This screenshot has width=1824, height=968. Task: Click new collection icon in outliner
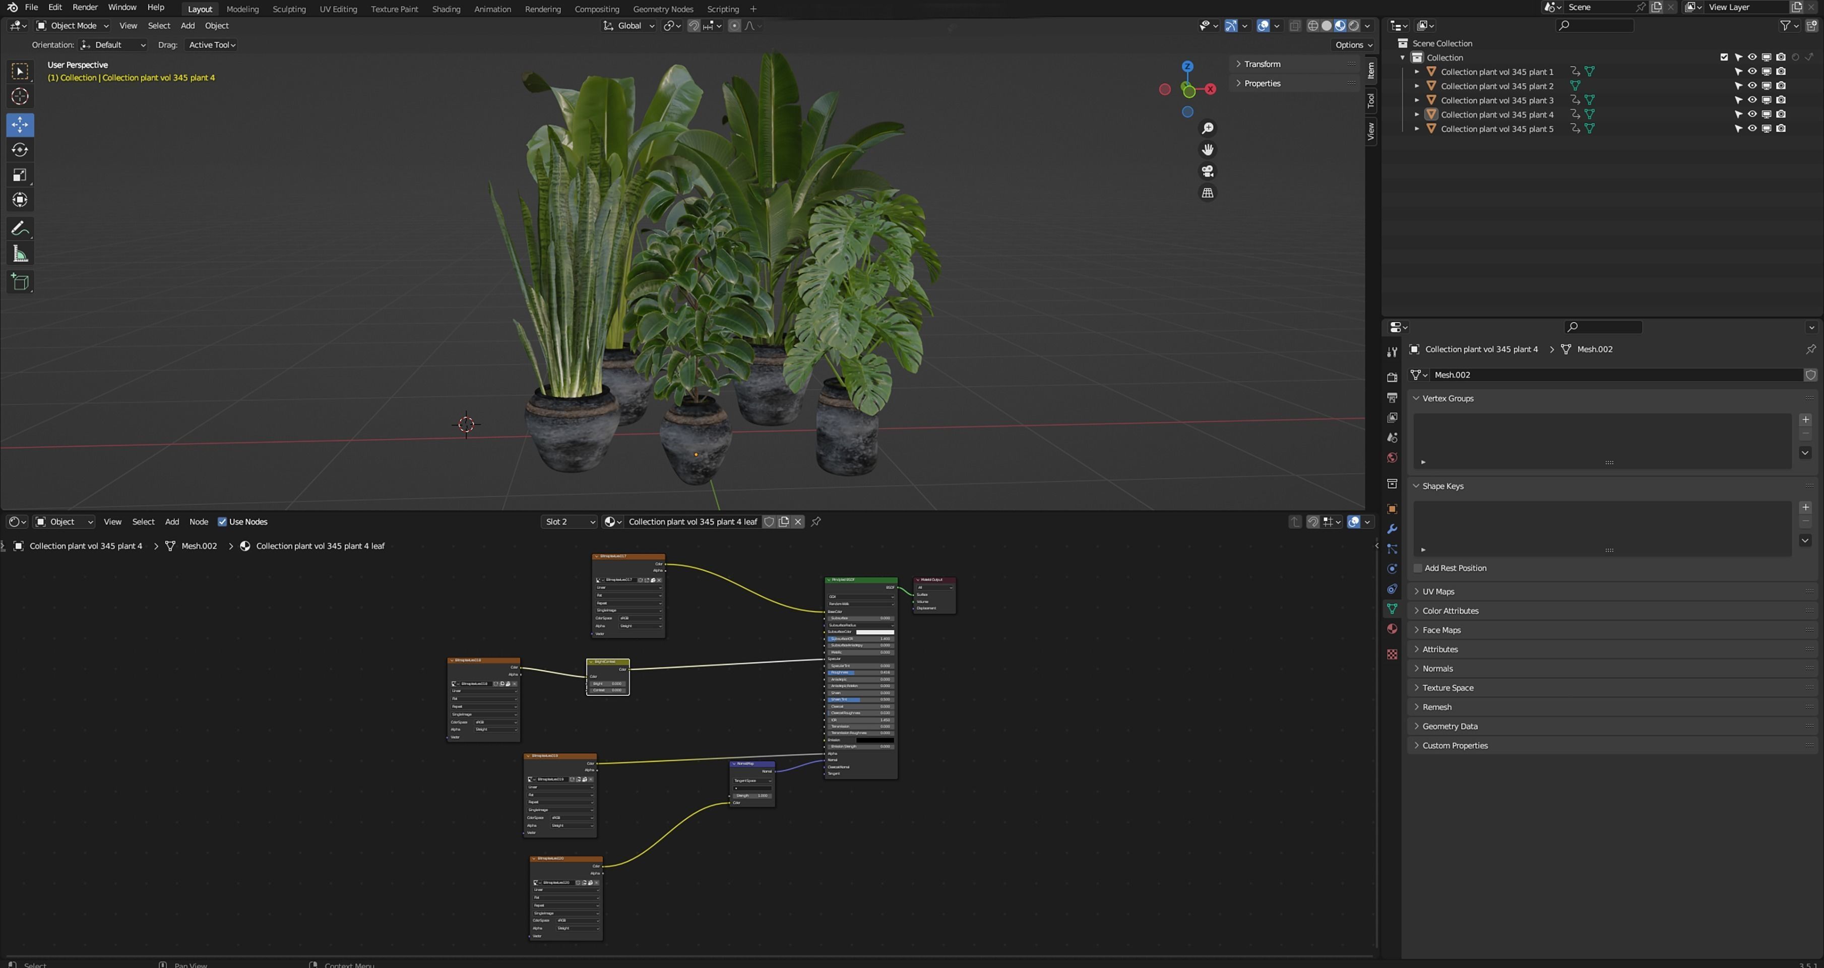[1811, 26]
